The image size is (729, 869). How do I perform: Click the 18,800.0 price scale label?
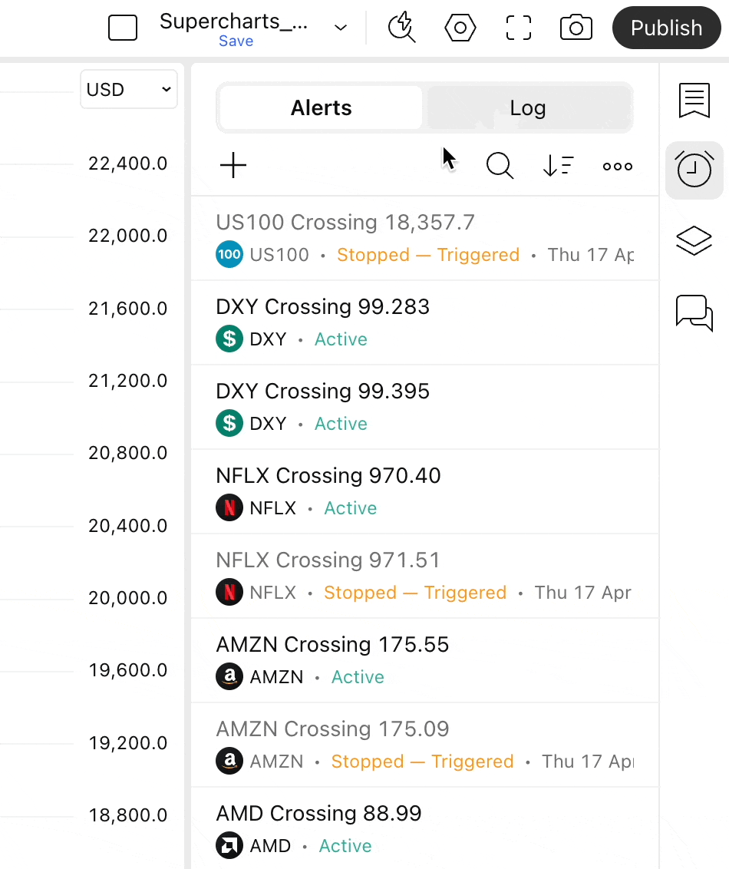pos(128,815)
